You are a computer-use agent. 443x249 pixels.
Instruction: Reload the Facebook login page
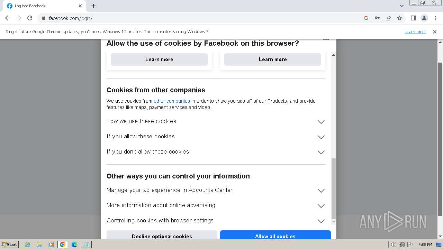point(30,18)
